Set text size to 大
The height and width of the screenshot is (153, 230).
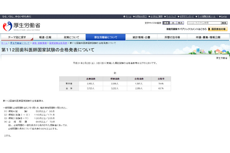click(173, 23)
